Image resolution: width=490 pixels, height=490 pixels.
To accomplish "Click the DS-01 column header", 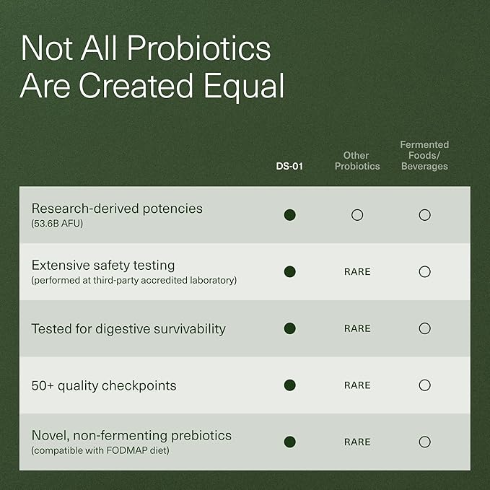I will click(x=289, y=166).
